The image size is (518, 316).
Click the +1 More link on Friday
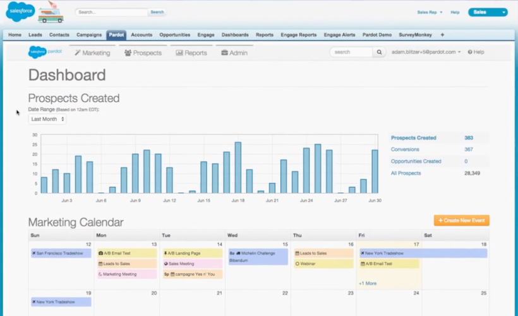[368, 283]
